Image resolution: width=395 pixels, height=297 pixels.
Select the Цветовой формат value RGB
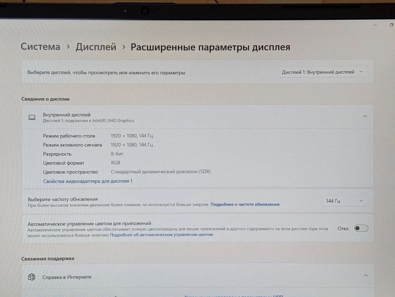pyautogui.click(x=115, y=162)
